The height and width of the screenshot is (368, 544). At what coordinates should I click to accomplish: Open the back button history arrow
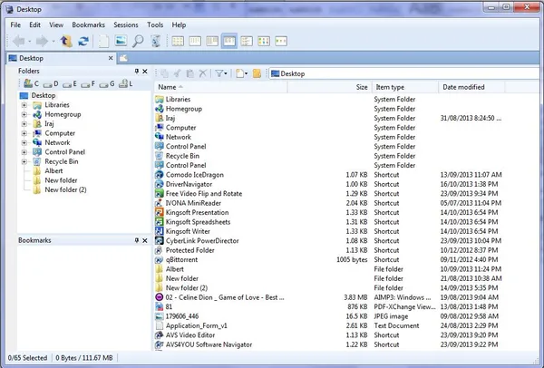point(30,42)
